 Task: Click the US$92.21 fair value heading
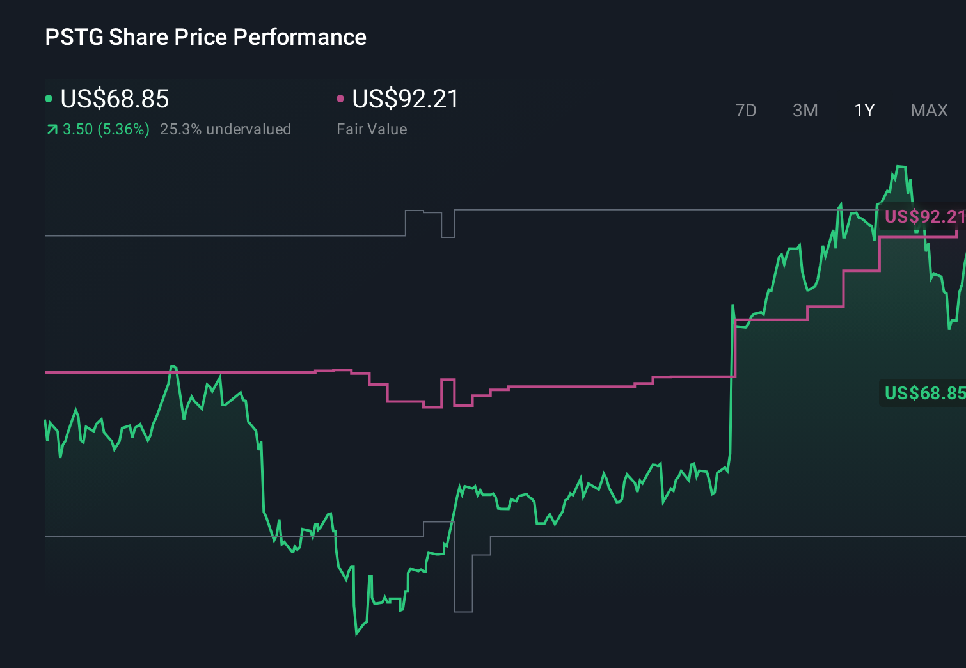tap(406, 99)
